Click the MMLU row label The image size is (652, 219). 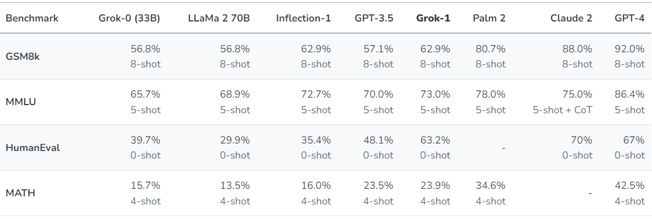click(21, 102)
